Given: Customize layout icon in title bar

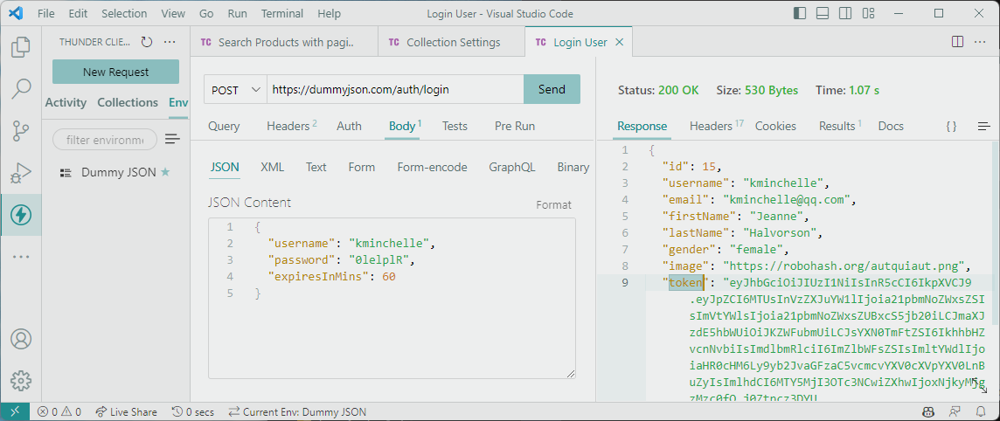Looking at the screenshot, I should pyautogui.click(x=867, y=13).
